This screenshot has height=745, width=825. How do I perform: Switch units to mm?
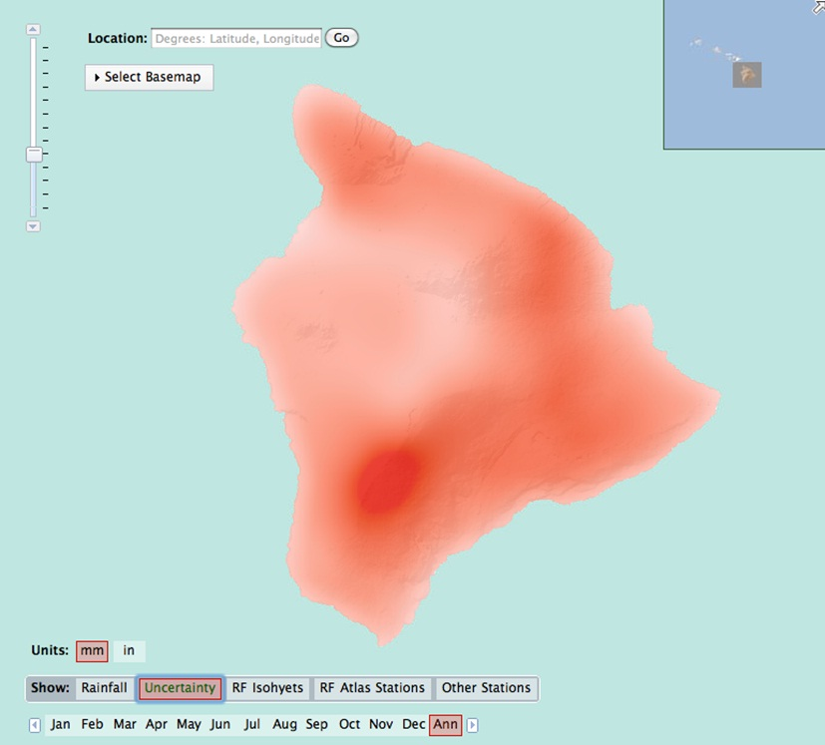(92, 651)
